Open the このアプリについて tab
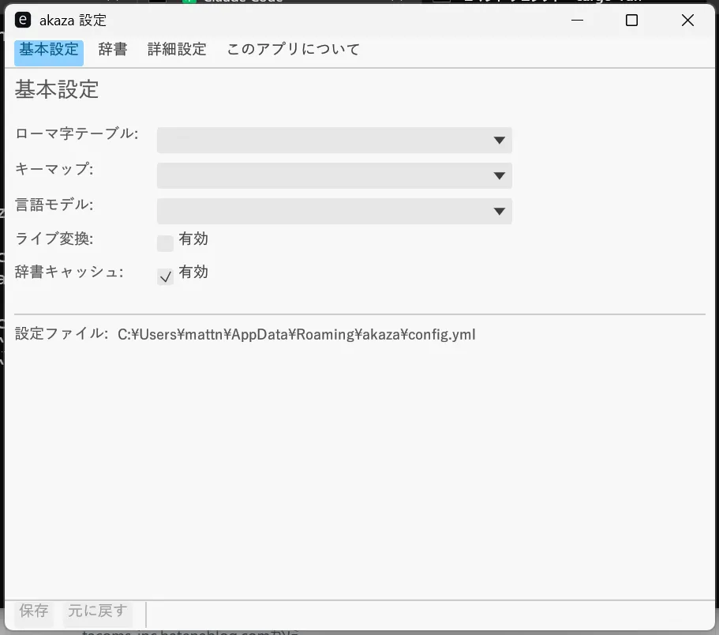This screenshot has height=635, width=719. pyautogui.click(x=294, y=50)
